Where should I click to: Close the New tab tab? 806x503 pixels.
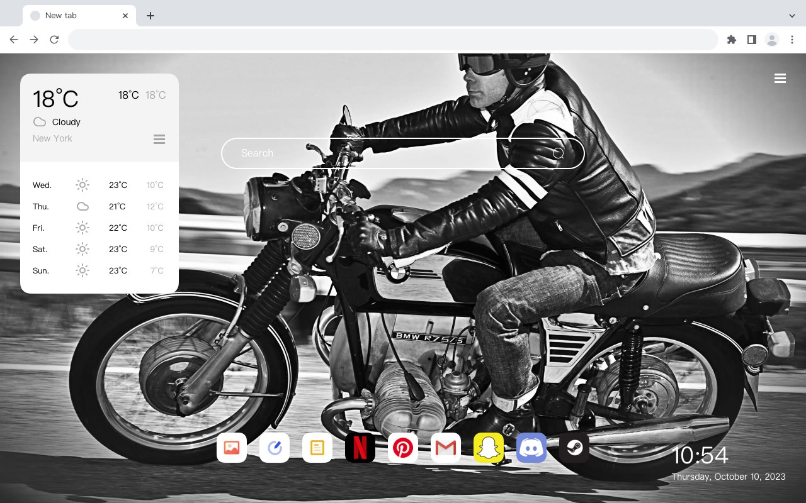(126, 15)
